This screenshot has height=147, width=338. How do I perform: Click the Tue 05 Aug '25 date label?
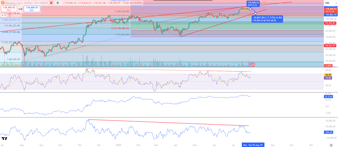255,145
